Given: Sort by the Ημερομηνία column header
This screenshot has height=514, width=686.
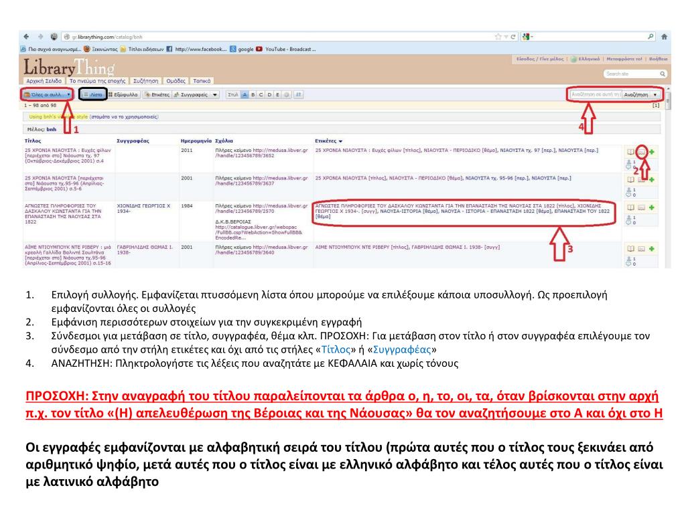Looking at the screenshot, I should (x=196, y=141).
